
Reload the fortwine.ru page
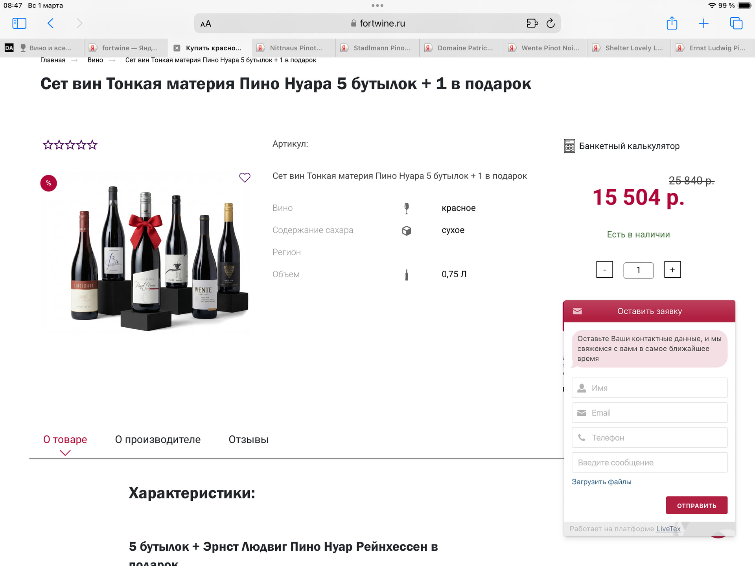point(551,24)
